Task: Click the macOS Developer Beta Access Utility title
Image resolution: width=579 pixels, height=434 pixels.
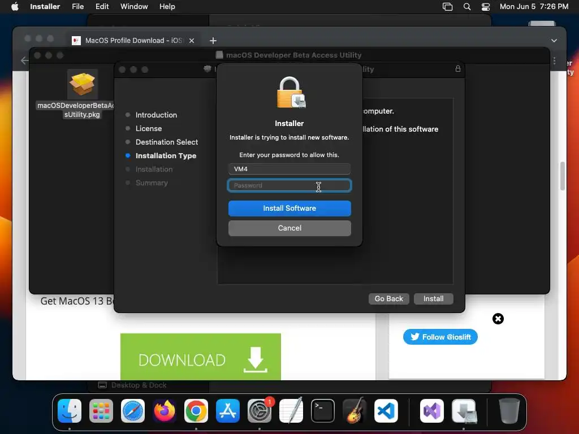Action: 293,55
